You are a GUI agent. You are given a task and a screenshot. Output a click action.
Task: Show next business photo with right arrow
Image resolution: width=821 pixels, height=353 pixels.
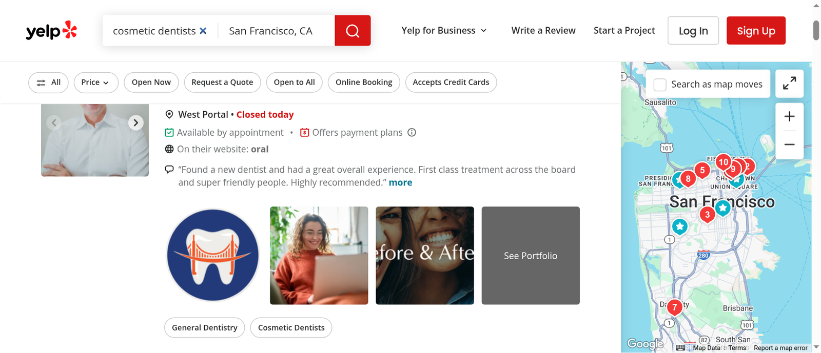pos(135,122)
